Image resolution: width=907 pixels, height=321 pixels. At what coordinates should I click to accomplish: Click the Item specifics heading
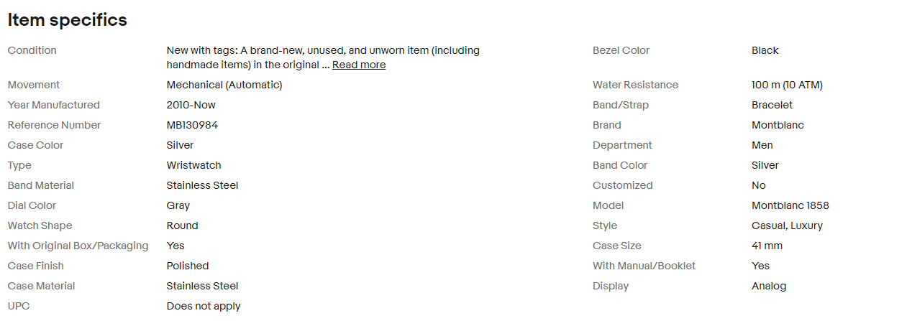tap(67, 20)
